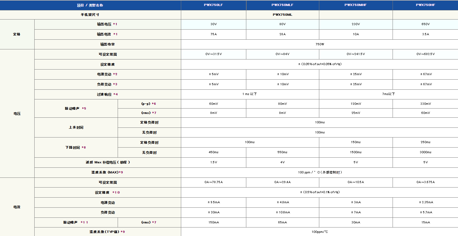Select the PWX750HF column header

[x=425, y=5]
